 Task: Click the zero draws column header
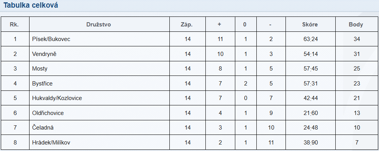[244, 25]
